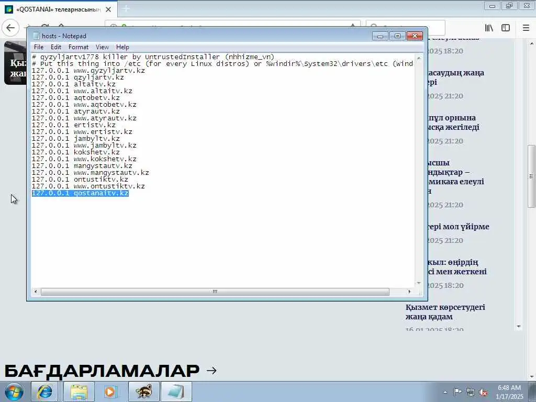Open news link ending 'мол үйірме'

pos(459,227)
